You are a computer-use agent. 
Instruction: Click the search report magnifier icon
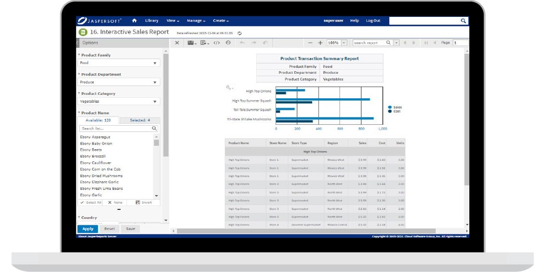[x=389, y=43]
